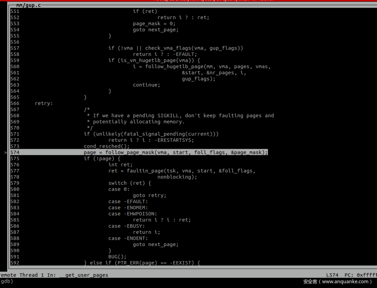This screenshot has width=377, height=288.
Task: Click the '__get_user_pages' function name in status bar
Action: coord(83,275)
